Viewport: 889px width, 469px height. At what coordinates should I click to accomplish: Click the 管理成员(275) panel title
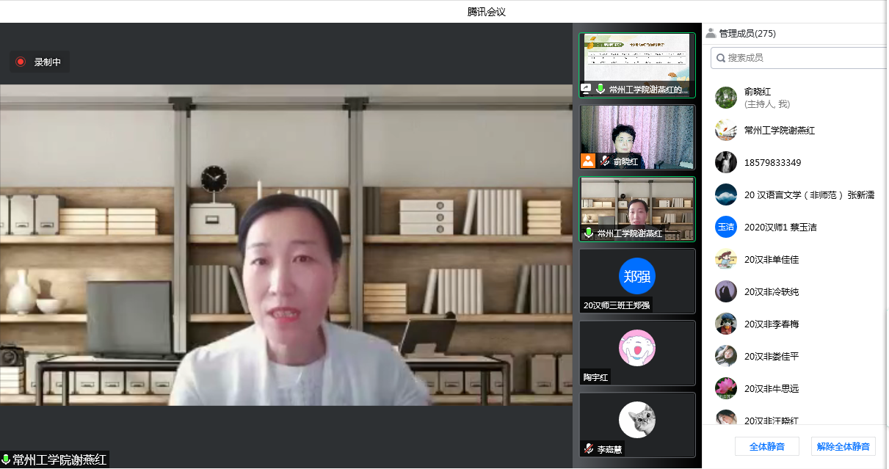pyautogui.click(x=747, y=33)
